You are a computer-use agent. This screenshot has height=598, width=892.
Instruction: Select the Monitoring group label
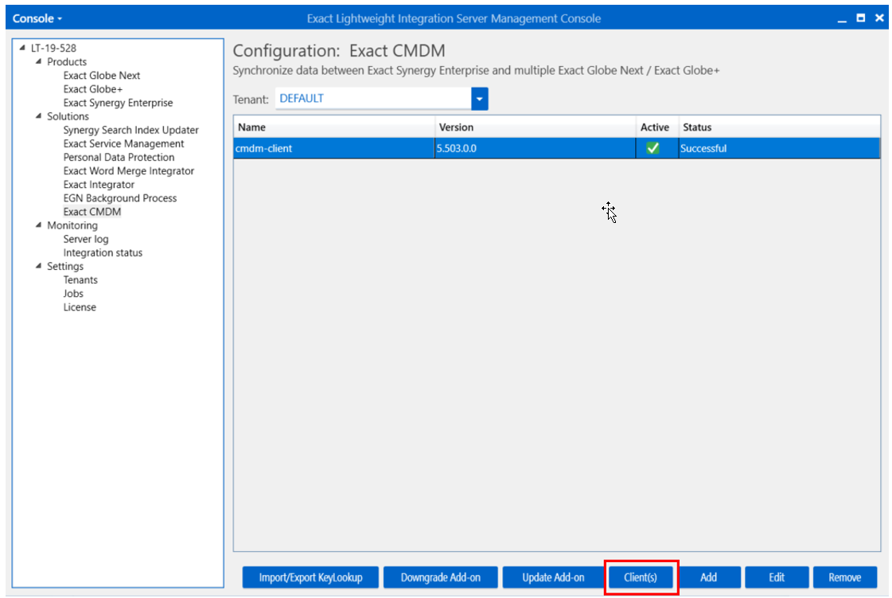point(72,225)
